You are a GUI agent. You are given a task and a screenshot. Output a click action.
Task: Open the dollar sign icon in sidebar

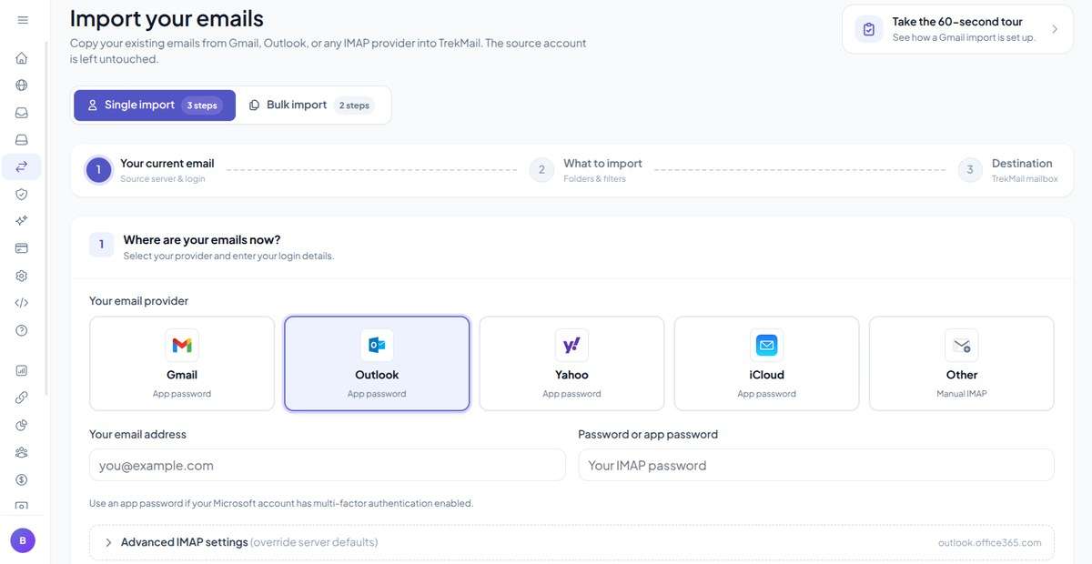(22, 479)
